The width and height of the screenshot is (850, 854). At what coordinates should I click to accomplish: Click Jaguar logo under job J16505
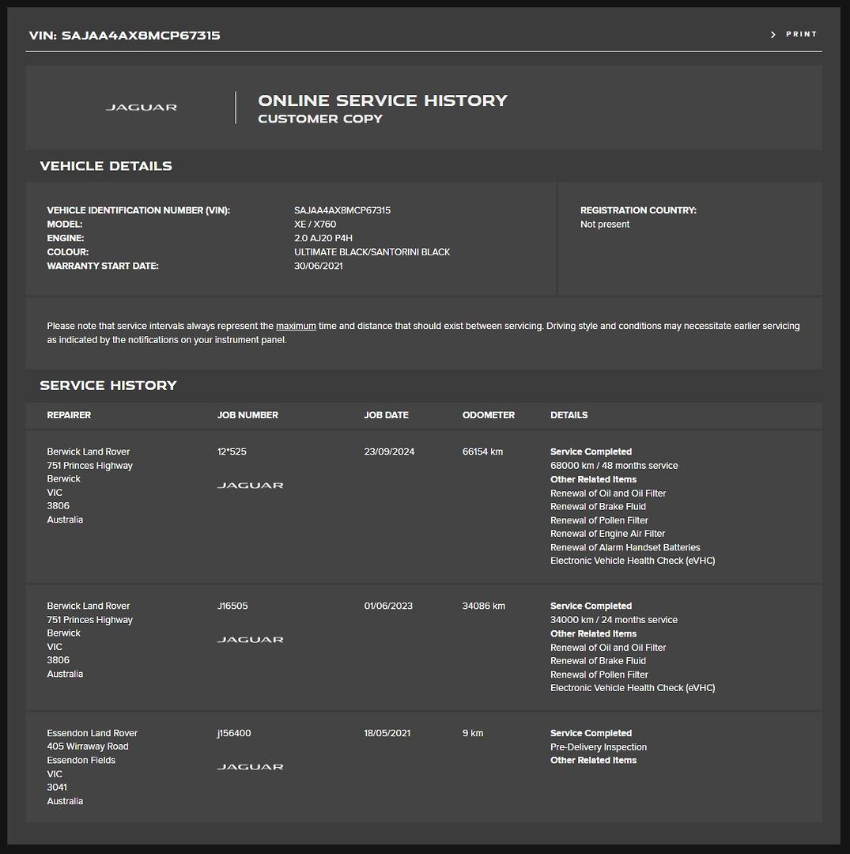click(250, 640)
